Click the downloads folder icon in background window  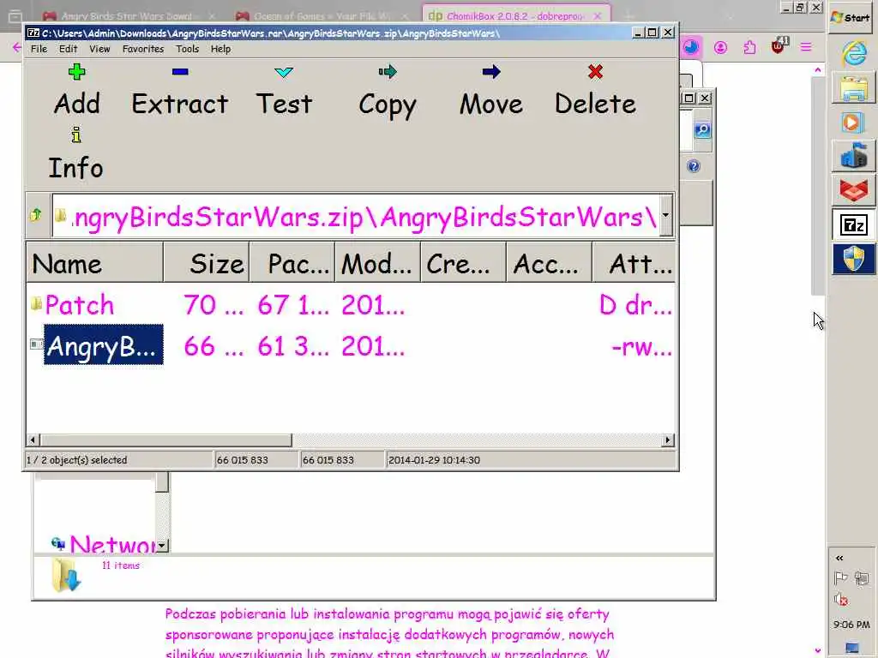point(66,575)
